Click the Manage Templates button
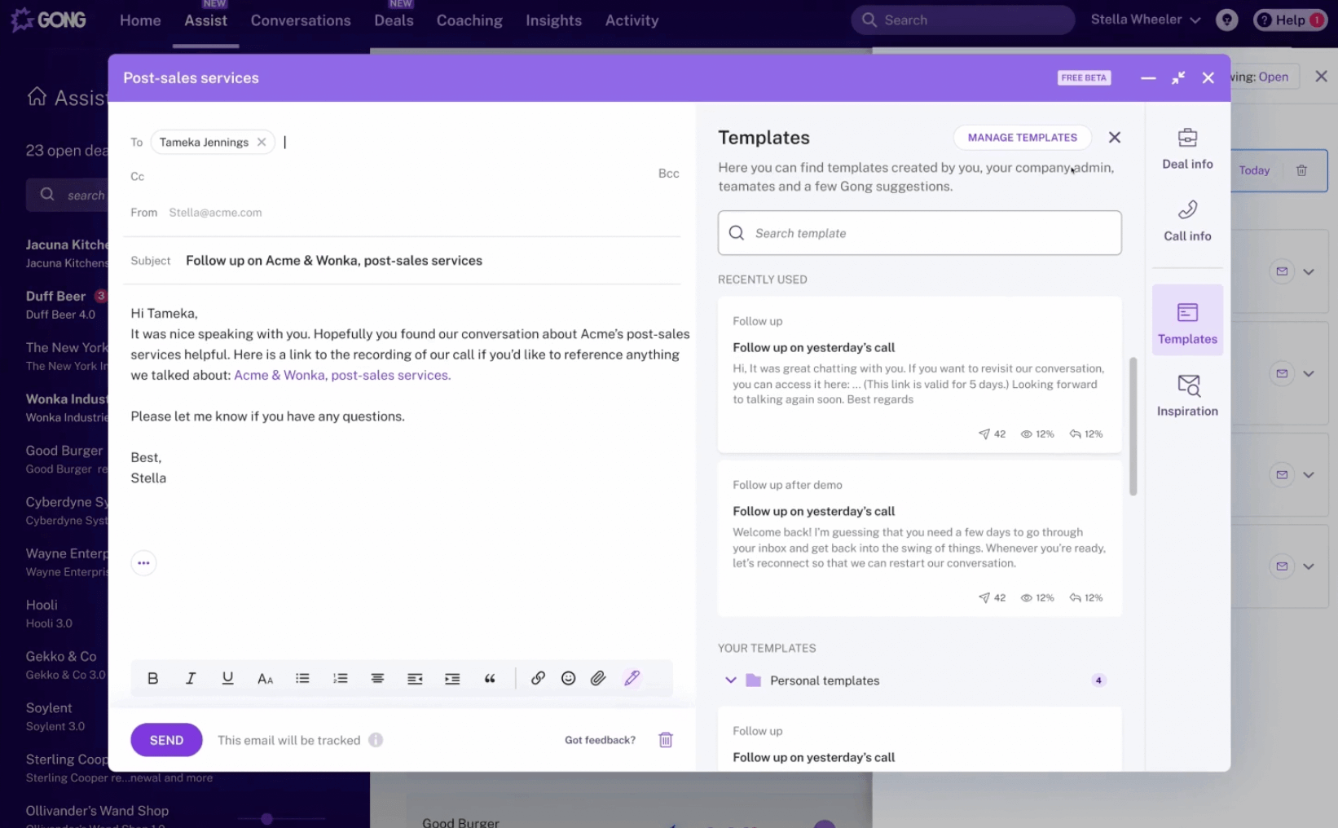This screenshot has height=828, width=1338. [x=1022, y=138]
